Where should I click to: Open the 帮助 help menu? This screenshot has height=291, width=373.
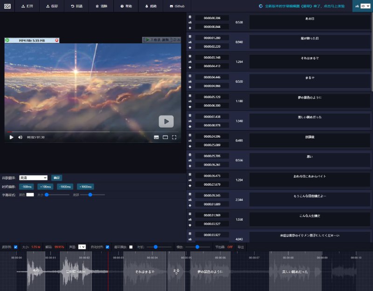click(x=126, y=6)
